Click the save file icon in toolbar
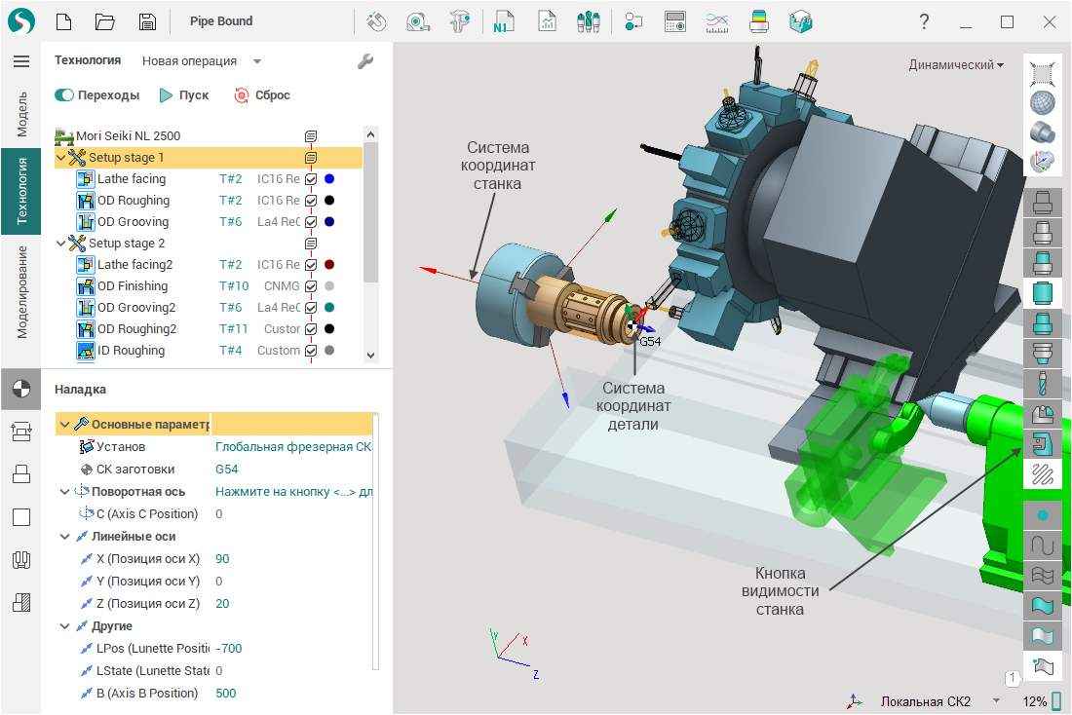1072x715 pixels. (146, 21)
